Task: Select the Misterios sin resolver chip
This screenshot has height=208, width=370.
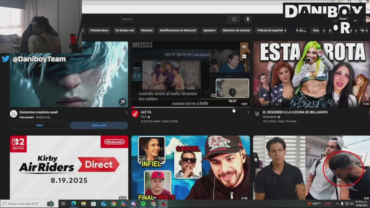Action: [x=236, y=30]
